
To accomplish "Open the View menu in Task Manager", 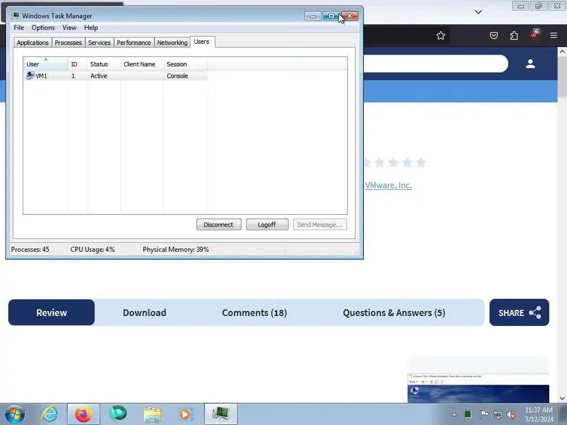I will pos(69,28).
